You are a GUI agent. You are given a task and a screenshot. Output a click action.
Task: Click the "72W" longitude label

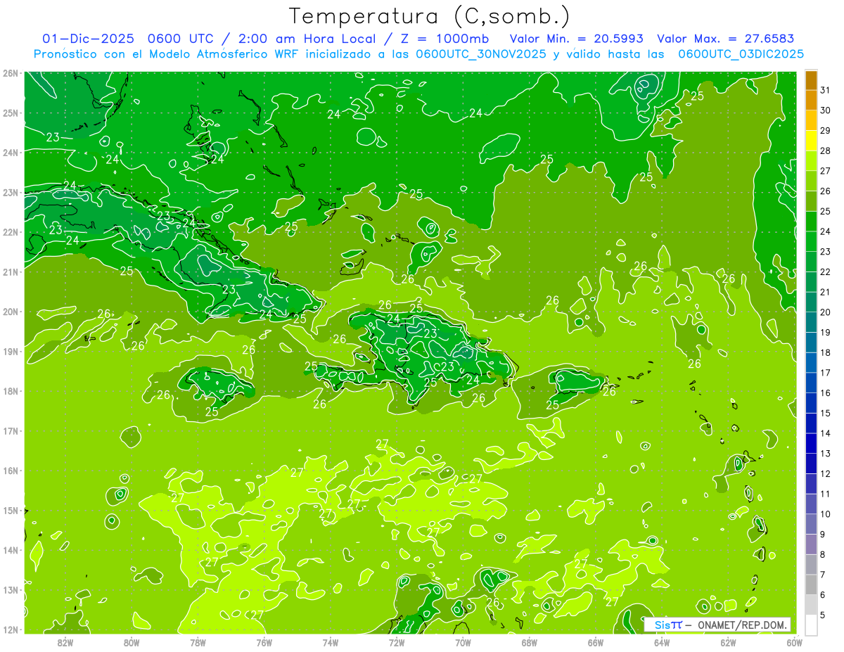tap(397, 642)
